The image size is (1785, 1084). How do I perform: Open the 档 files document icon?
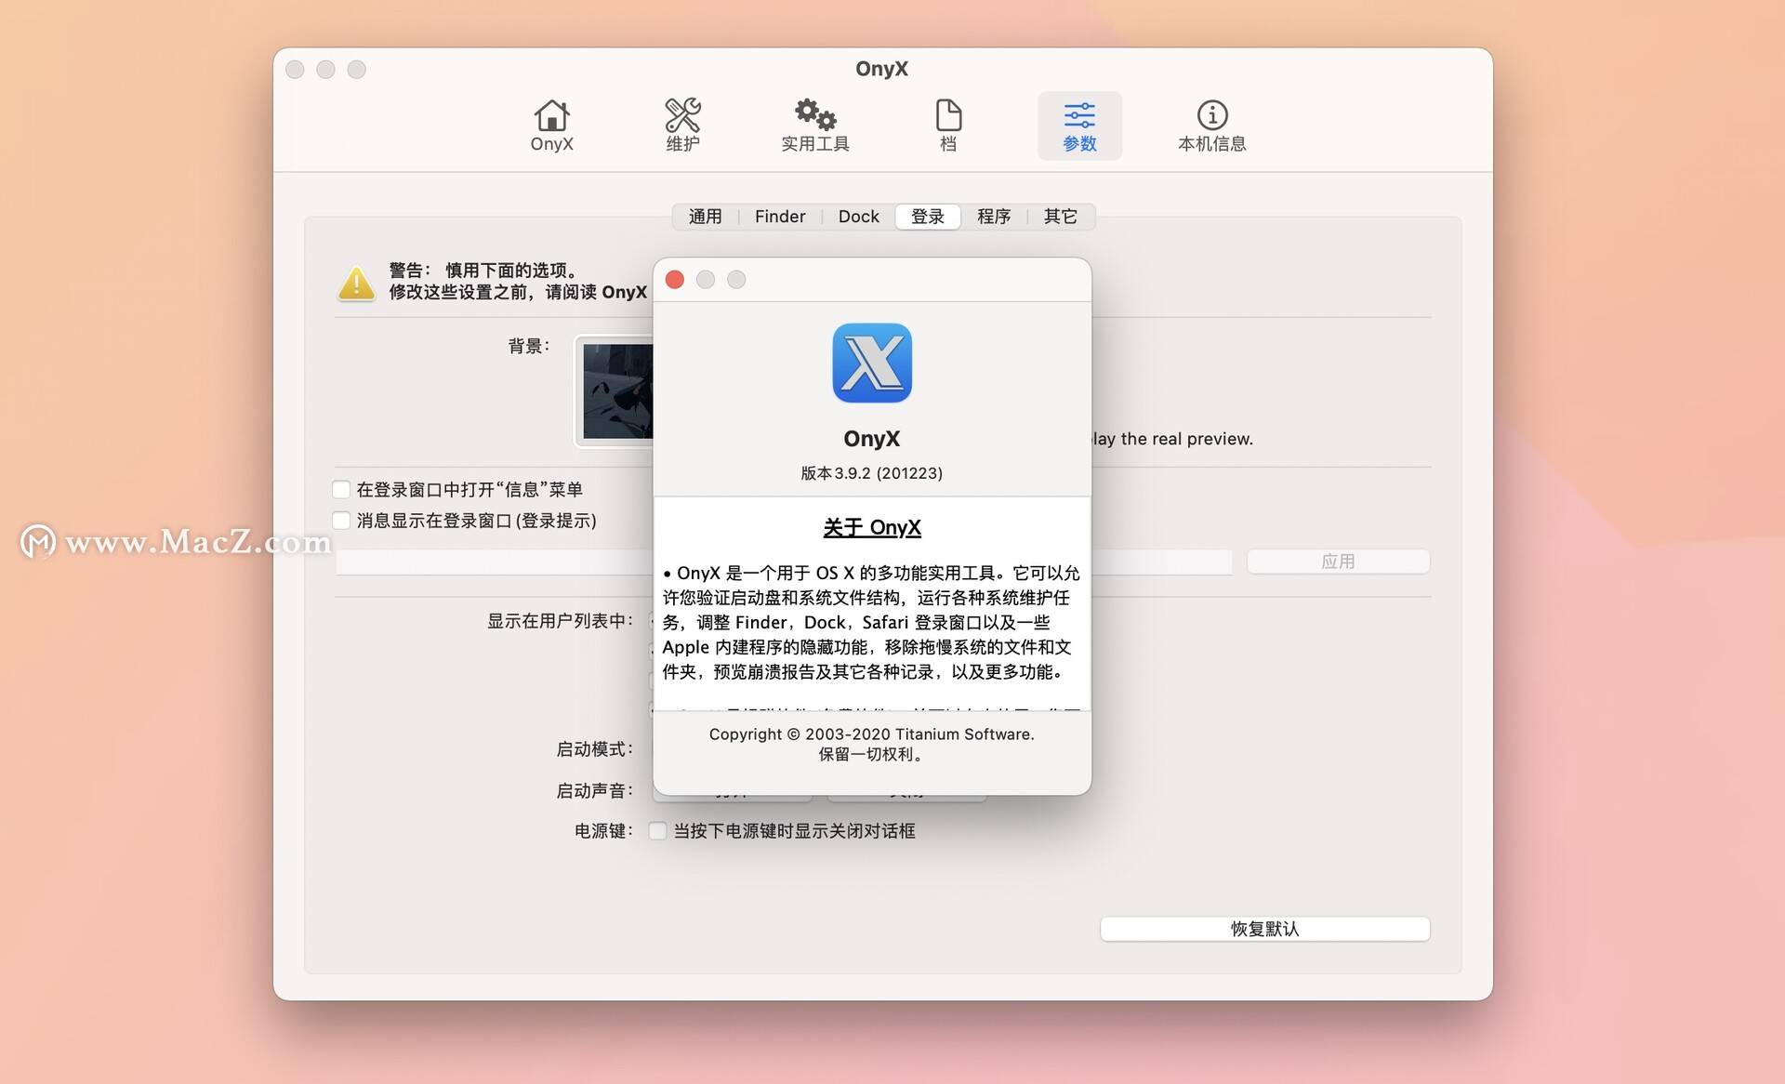point(947,126)
